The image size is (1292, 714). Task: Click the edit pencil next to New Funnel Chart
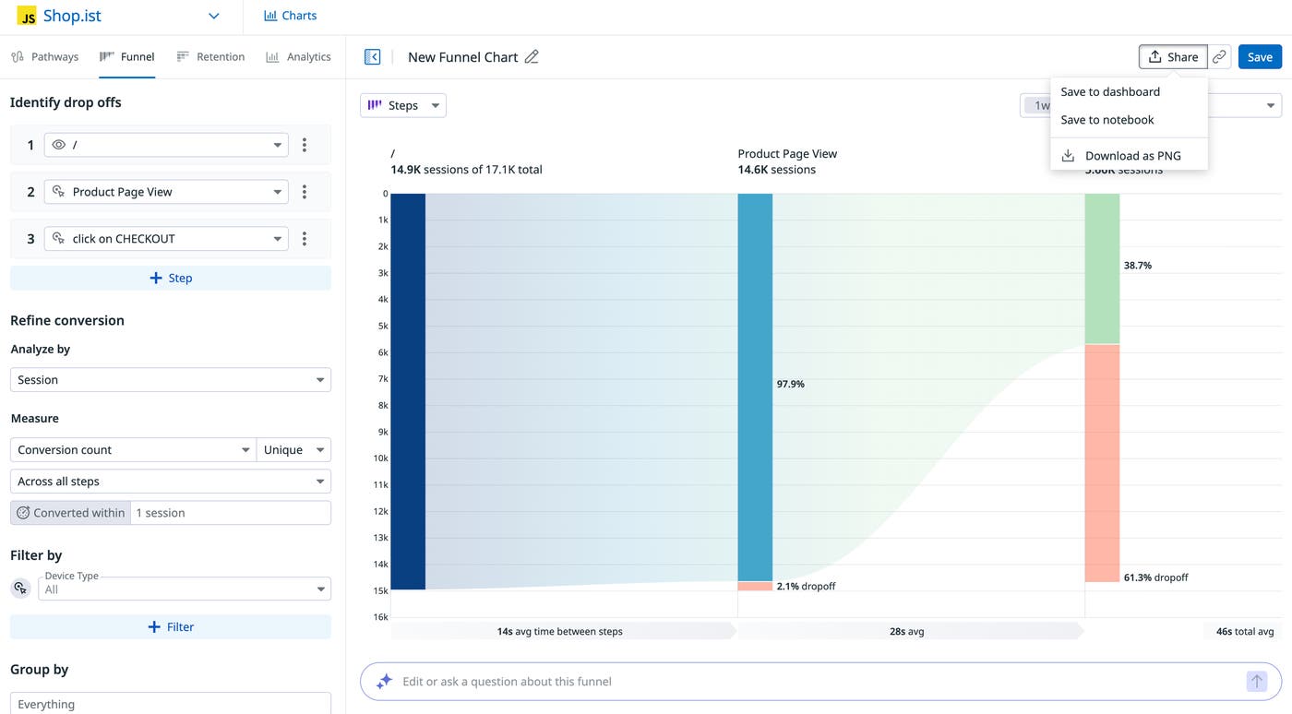point(532,56)
